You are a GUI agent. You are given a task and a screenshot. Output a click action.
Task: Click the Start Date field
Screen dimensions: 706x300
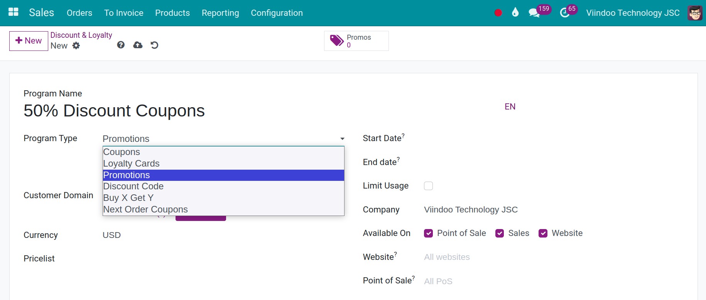(x=554, y=138)
